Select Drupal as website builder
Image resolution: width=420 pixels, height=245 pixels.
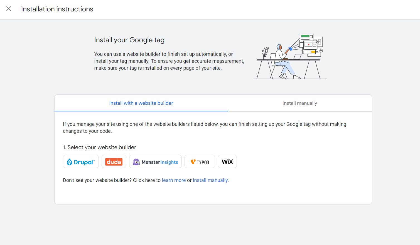pos(81,162)
